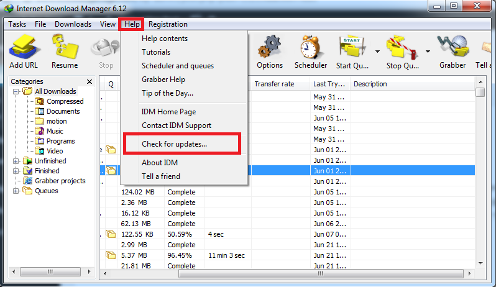Image resolution: width=496 pixels, height=287 pixels.
Task: Open Tip of the Day entry
Action: click(184, 93)
